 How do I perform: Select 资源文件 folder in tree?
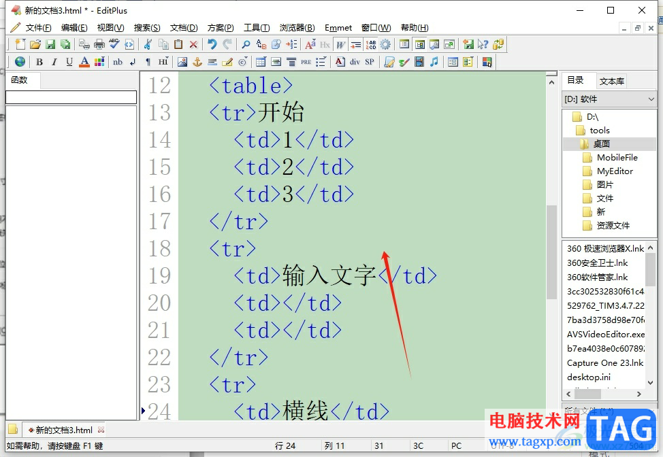pyautogui.click(x=613, y=225)
